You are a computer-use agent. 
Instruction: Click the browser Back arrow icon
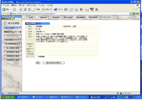(x=4, y=9)
